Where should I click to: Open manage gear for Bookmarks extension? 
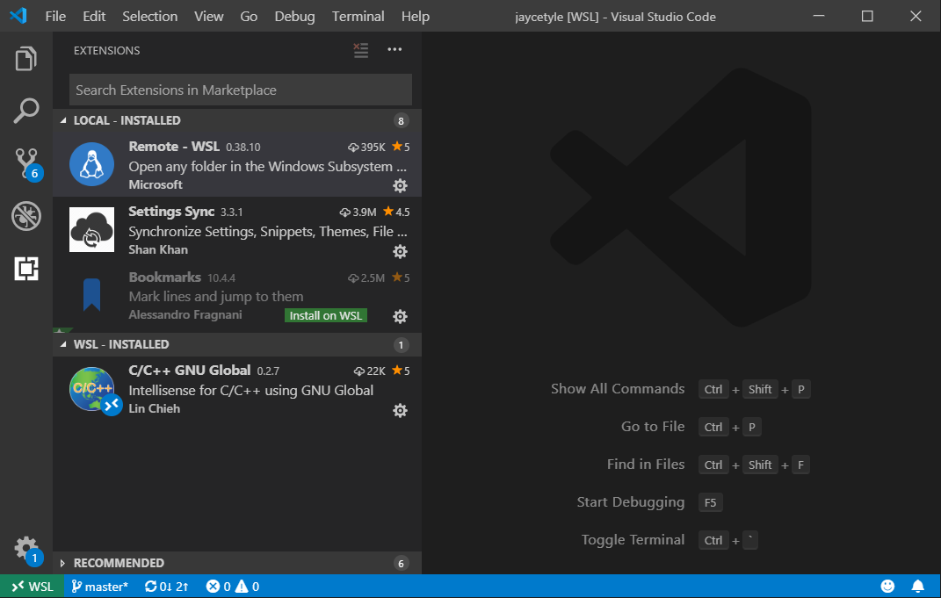tap(400, 316)
